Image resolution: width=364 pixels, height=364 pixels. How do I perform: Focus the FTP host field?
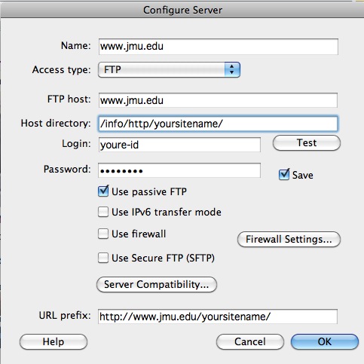pyautogui.click(x=218, y=100)
